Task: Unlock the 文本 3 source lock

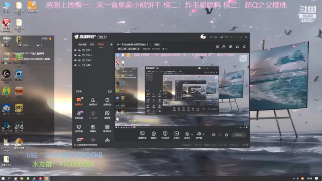Action: [79, 55]
